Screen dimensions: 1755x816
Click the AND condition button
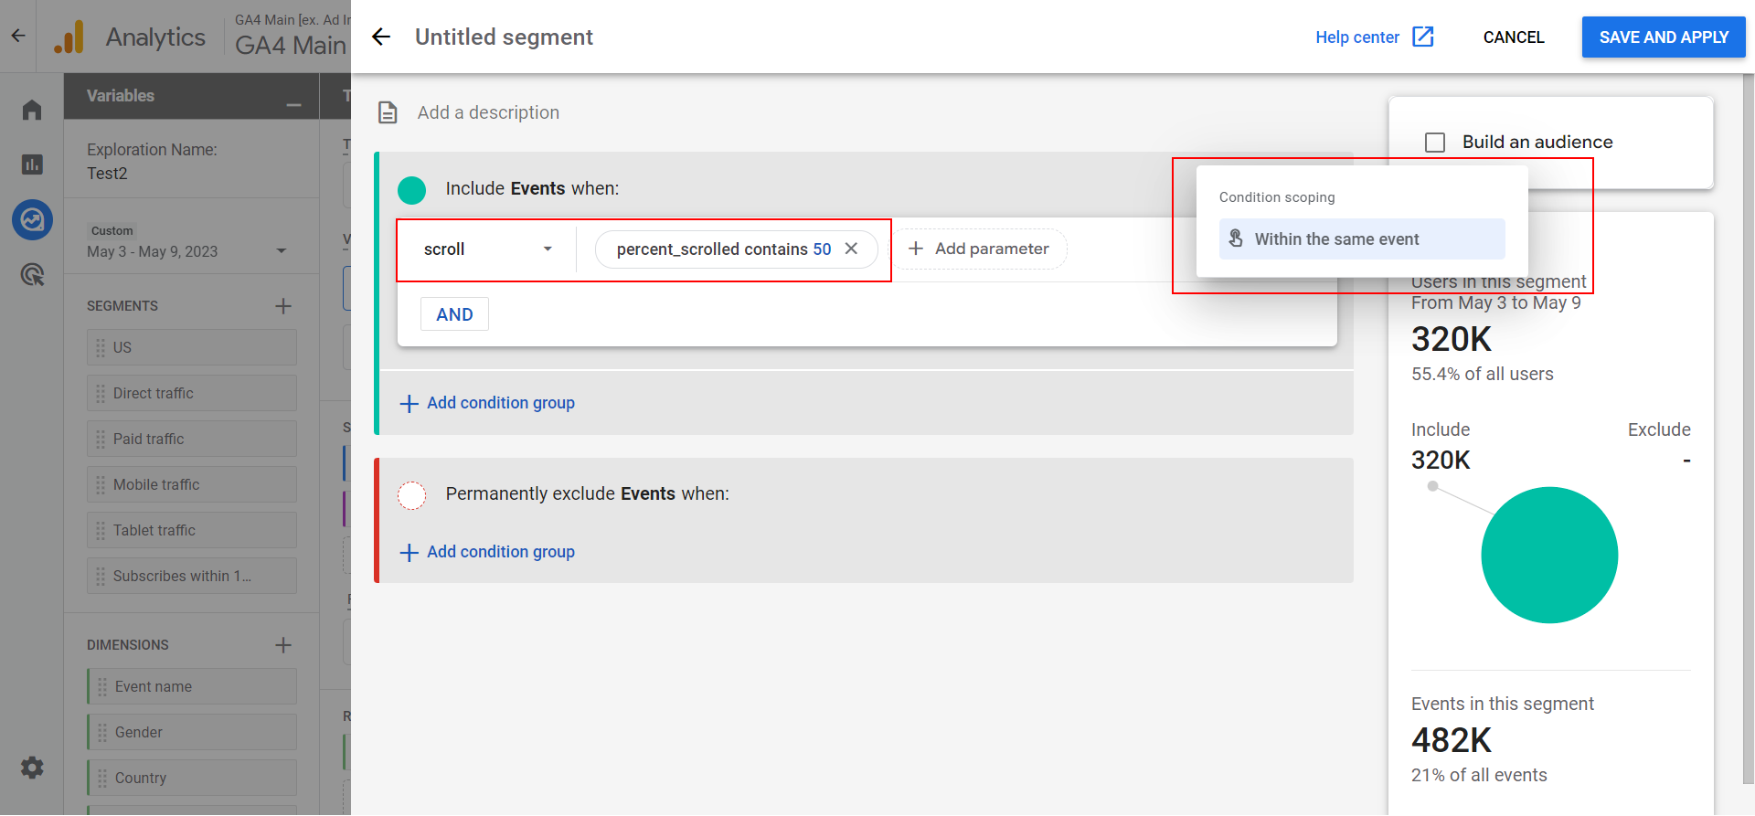coord(454,314)
